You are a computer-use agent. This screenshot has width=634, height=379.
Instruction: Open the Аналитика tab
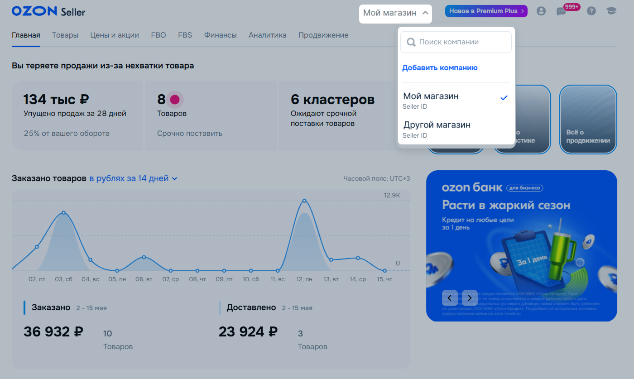268,35
